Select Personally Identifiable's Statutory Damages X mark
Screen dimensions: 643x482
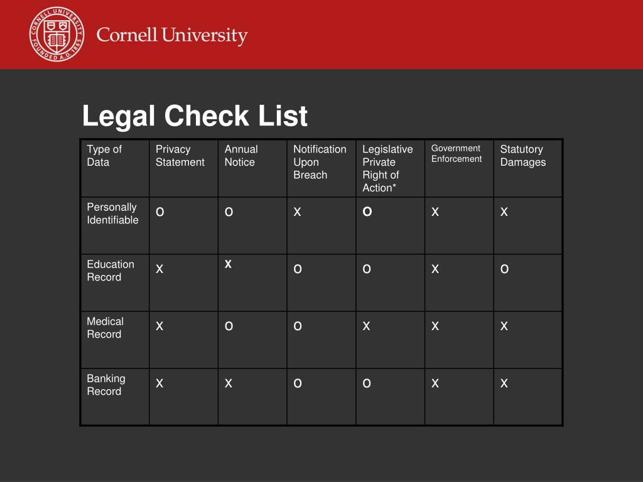(504, 212)
